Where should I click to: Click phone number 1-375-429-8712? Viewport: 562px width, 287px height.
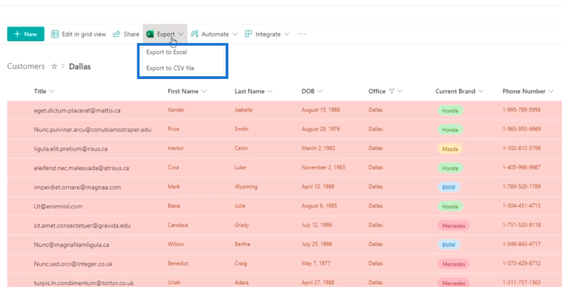coord(522,263)
